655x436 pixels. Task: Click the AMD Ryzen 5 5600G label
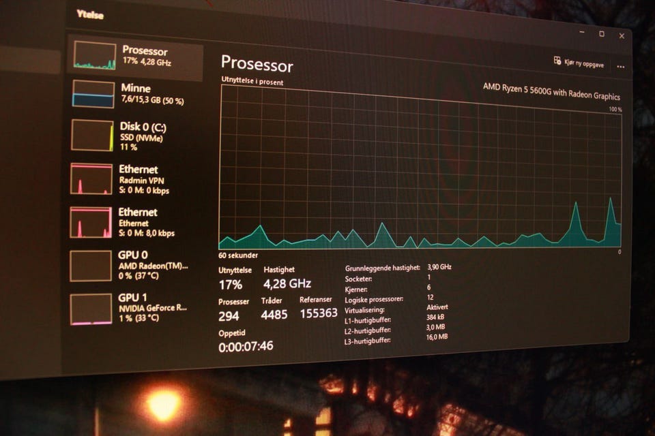551,91
